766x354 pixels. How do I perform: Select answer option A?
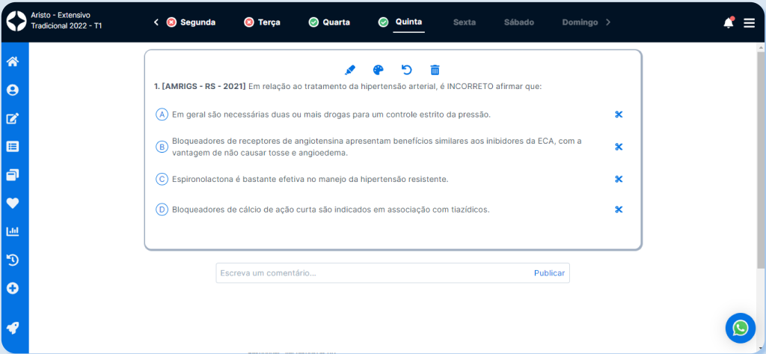point(162,115)
